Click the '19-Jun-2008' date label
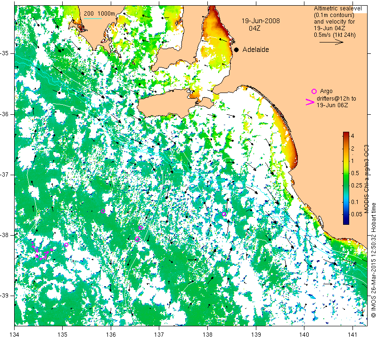377x340 pixels. [261, 21]
